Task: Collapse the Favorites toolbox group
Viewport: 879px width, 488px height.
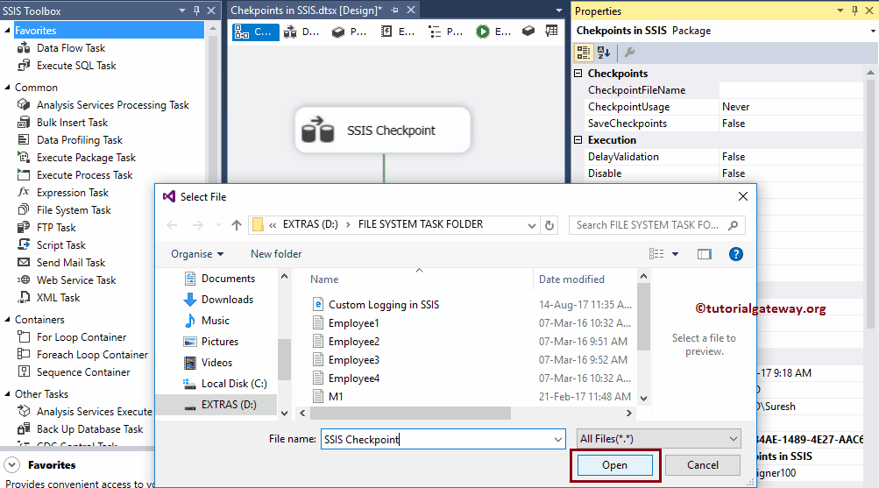Action: (x=8, y=31)
